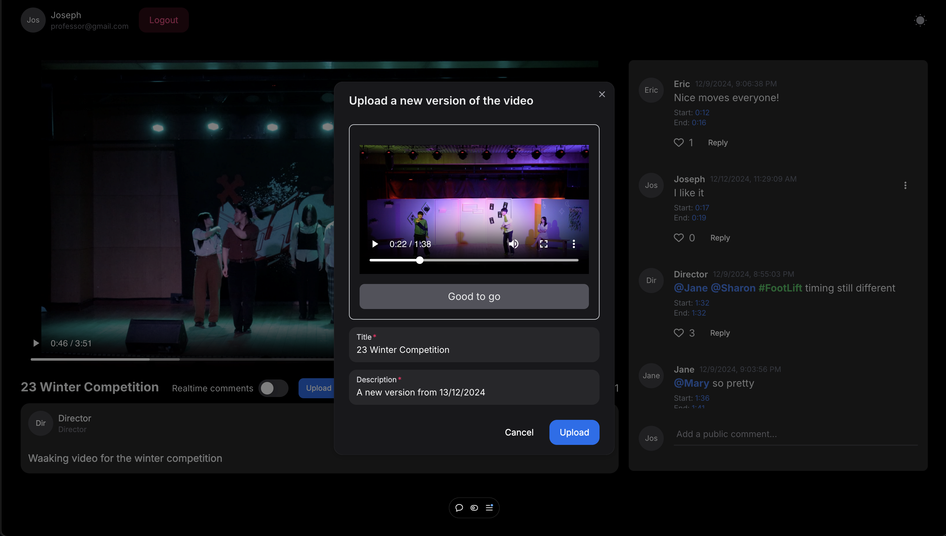
Task: Click the toggle icon in bottom bar
Action: click(474, 508)
